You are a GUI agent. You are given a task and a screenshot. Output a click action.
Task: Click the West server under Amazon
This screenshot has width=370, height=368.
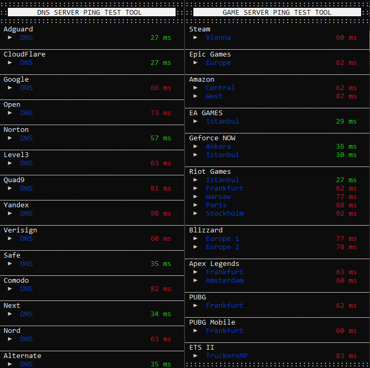[x=214, y=96]
